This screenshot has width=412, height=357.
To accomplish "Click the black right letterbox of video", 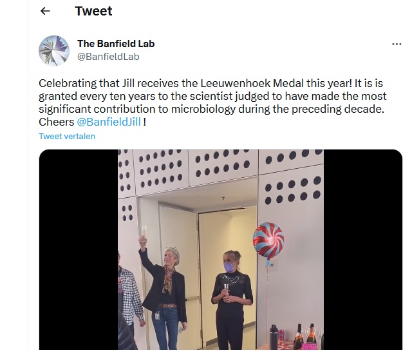I will tap(363, 249).
